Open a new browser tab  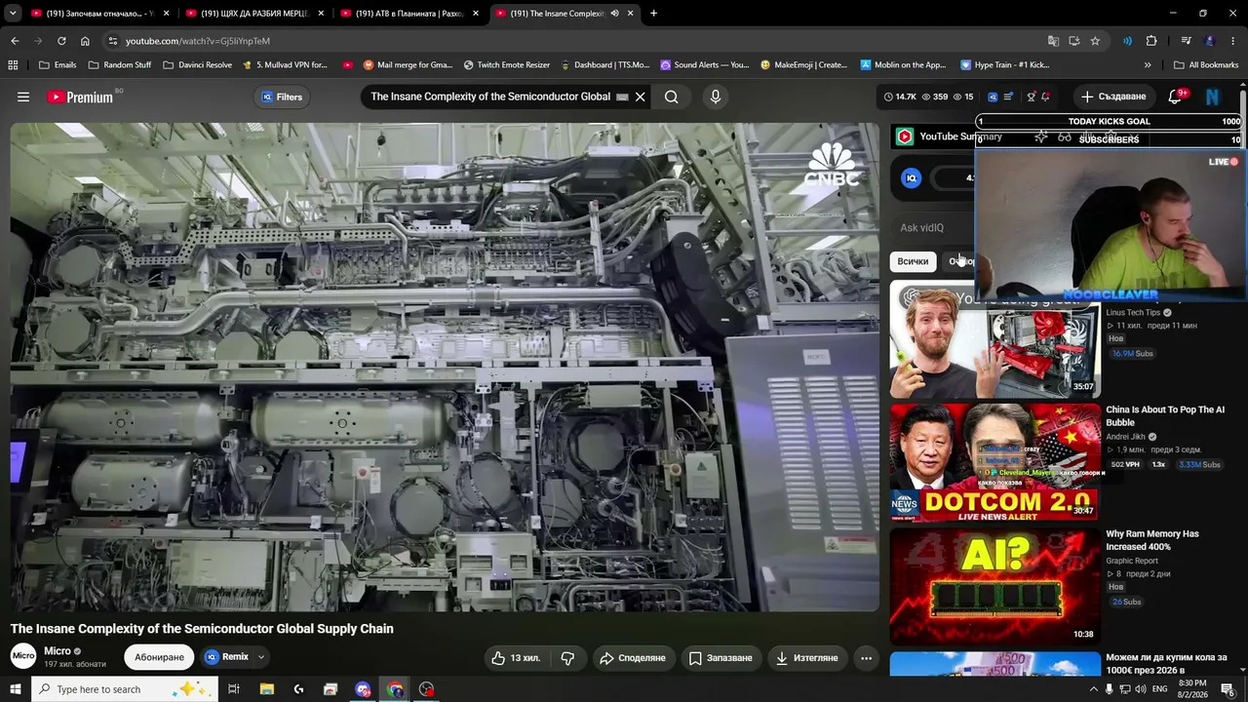[x=653, y=14]
